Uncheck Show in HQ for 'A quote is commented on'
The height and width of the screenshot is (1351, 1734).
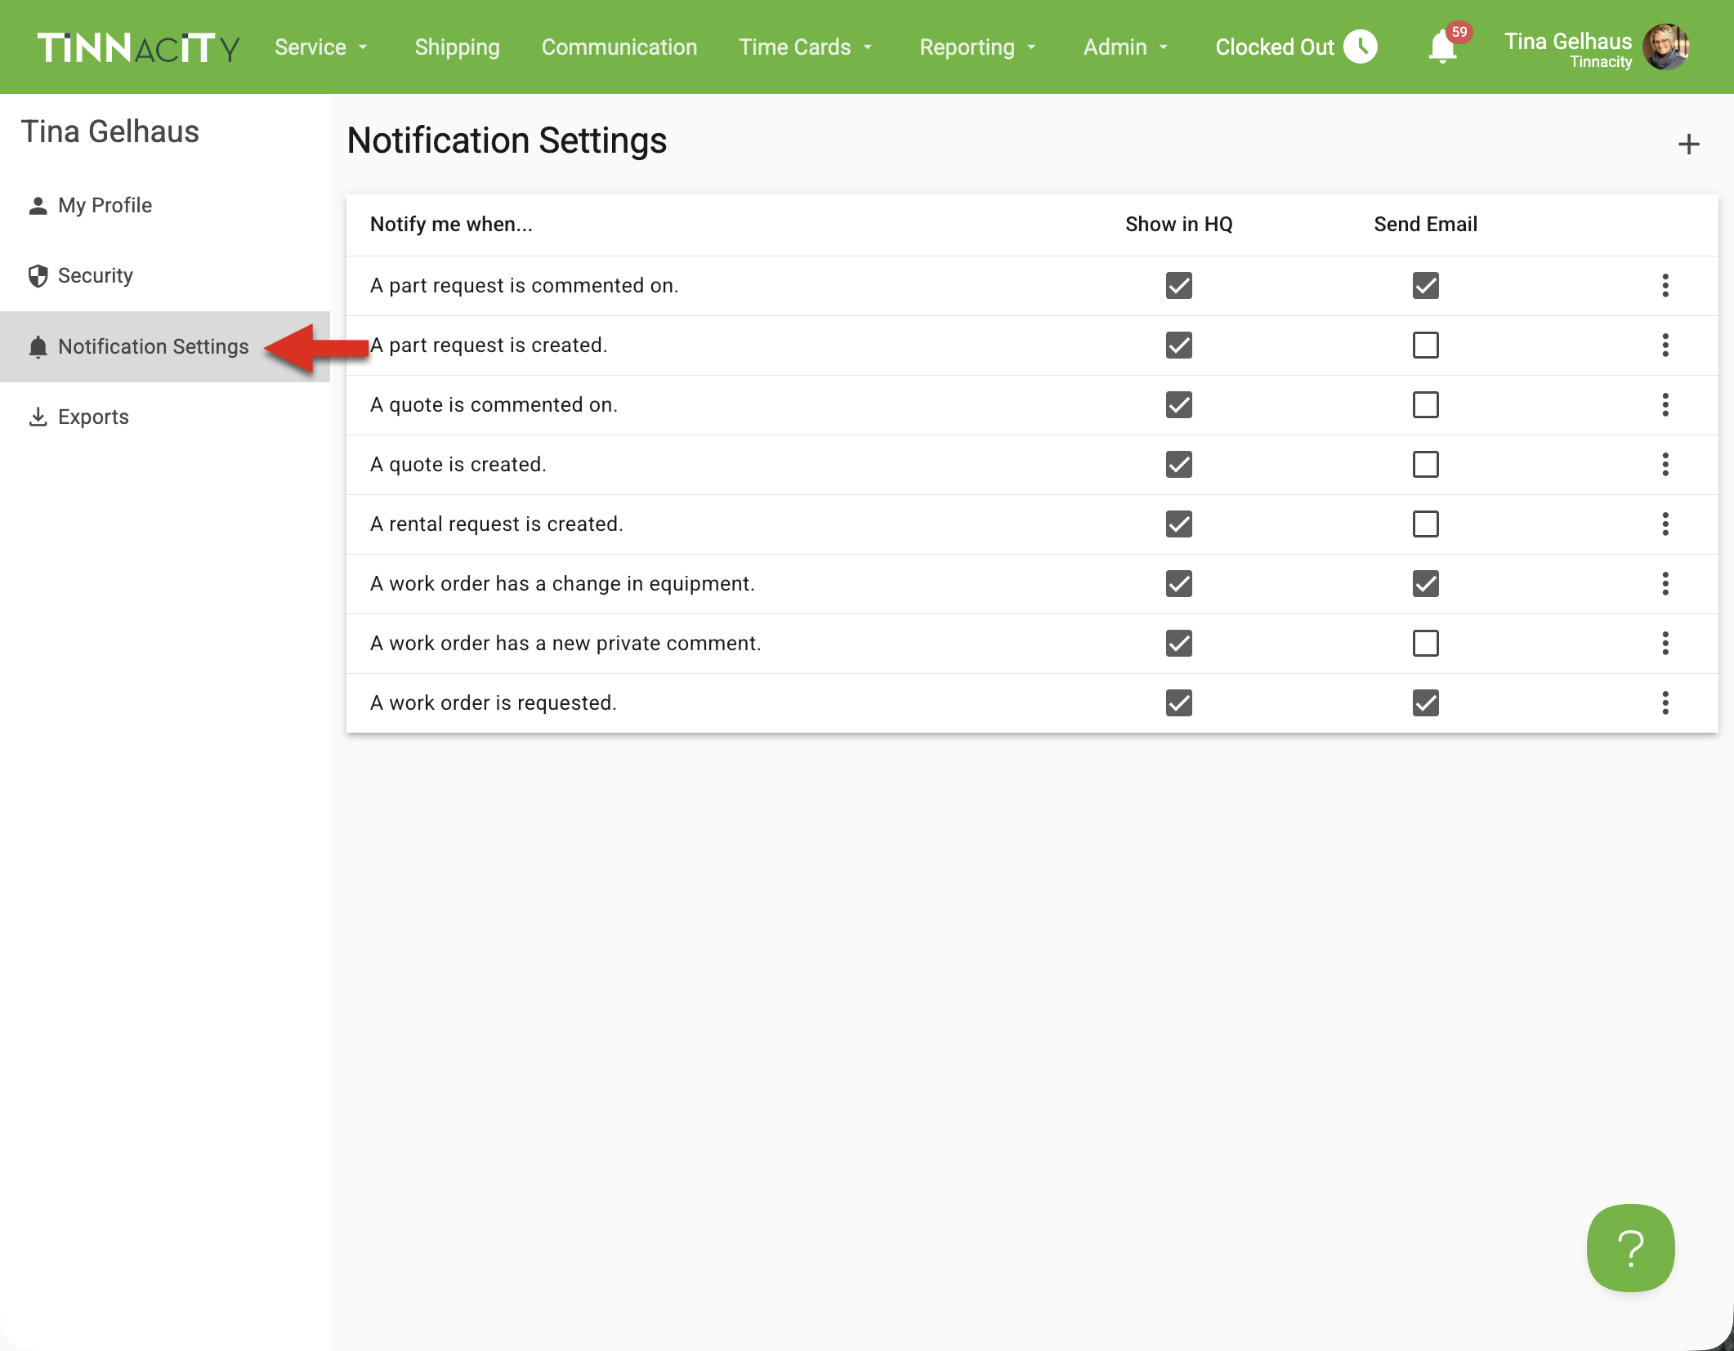[x=1178, y=405]
